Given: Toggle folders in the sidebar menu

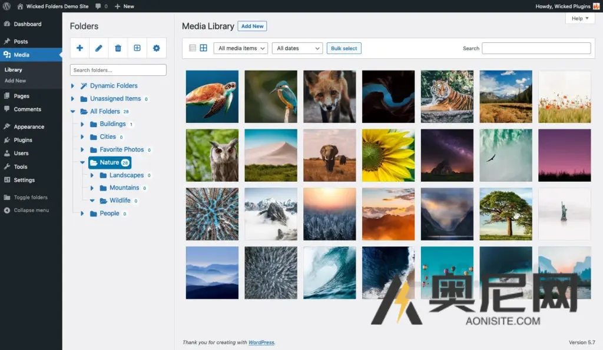Looking at the screenshot, I should pos(30,198).
